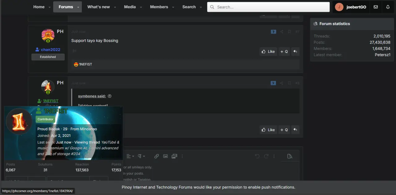Image resolution: width=396 pixels, height=195 pixels.
Task: Click the lightning badge on post #8
Action: coord(273,83)
